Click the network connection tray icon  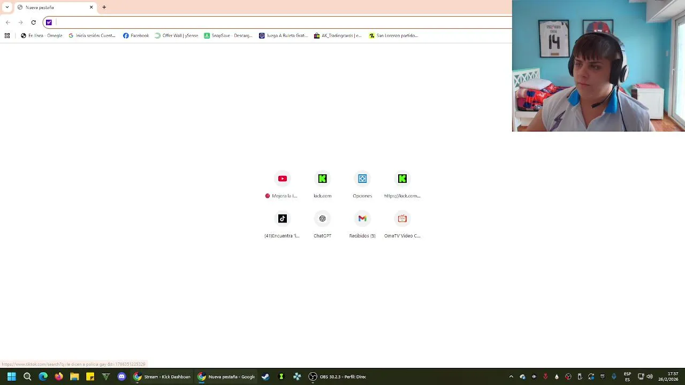(641, 376)
